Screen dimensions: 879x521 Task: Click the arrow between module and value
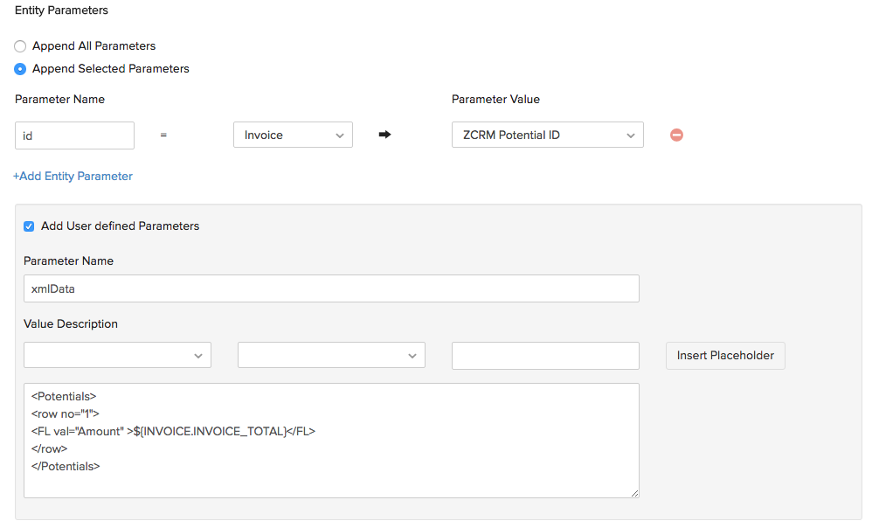point(384,135)
